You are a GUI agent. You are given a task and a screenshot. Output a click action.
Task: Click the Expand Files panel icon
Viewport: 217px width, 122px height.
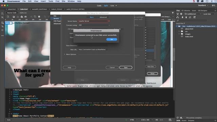195,17
